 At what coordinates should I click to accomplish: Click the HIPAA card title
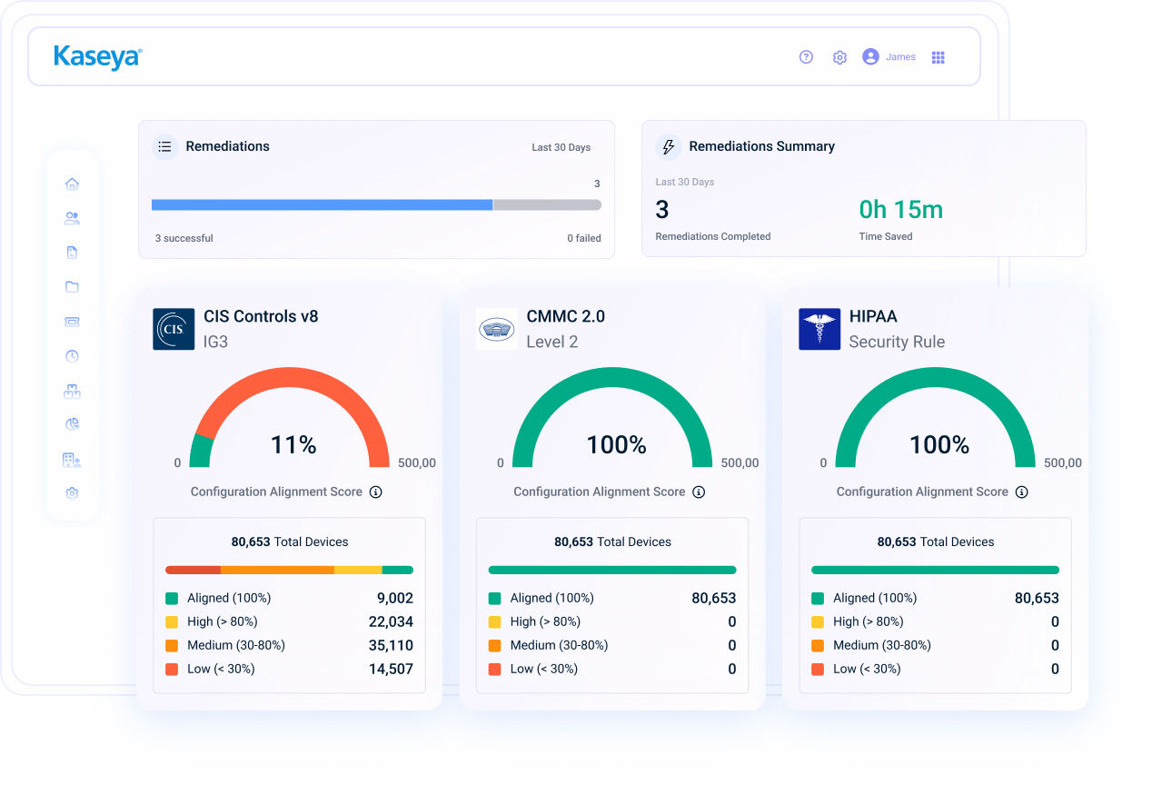(873, 317)
